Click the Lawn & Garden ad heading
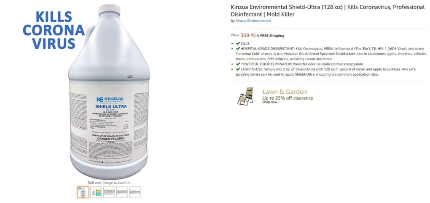 pos(285,92)
